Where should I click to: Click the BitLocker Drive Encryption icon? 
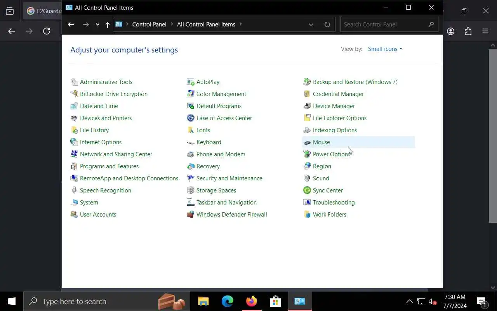coord(74,94)
